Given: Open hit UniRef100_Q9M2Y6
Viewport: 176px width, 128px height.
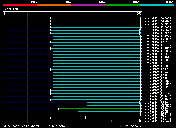Looking at the screenshot, I should (x=158, y=18).
